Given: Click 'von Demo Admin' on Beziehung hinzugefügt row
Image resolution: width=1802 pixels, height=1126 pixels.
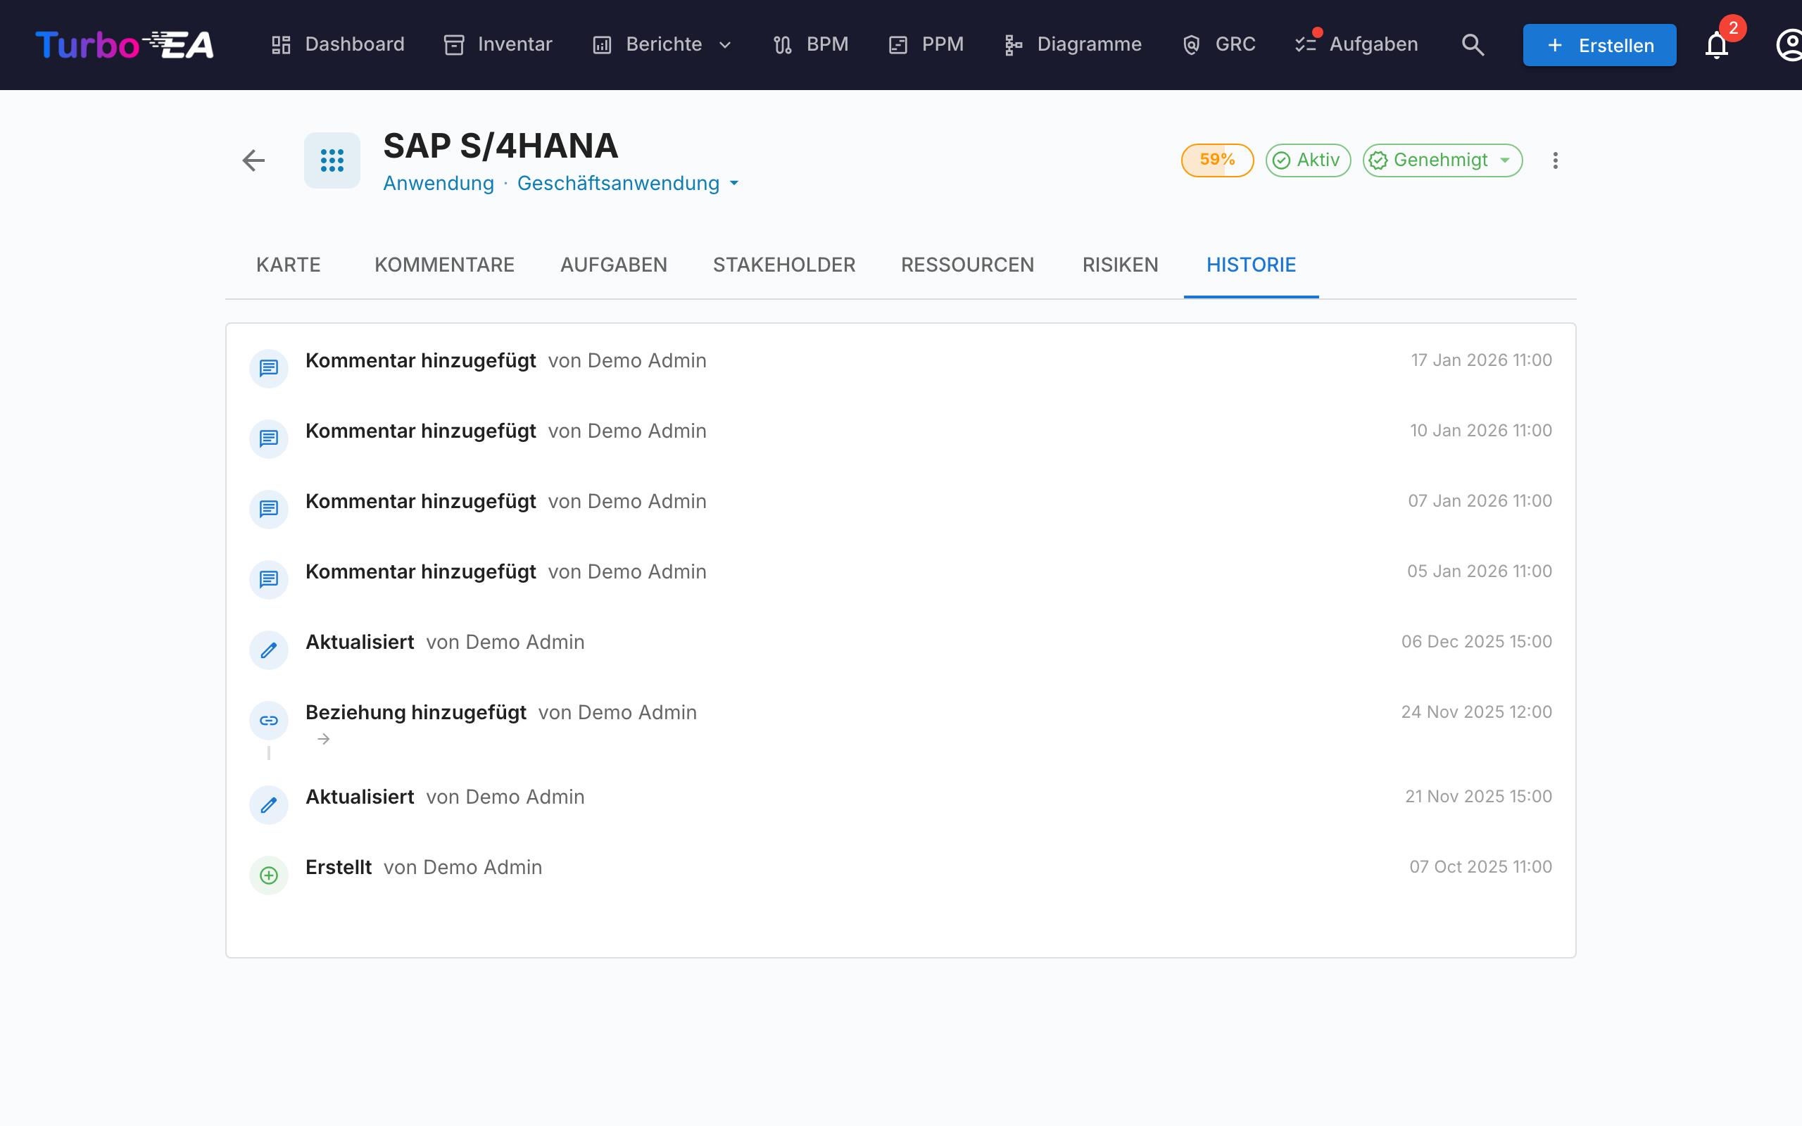Looking at the screenshot, I should coord(617,713).
